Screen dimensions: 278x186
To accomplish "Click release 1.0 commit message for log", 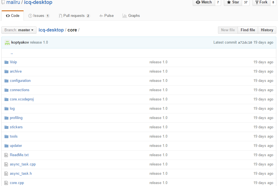I will click(x=158, y=108).
